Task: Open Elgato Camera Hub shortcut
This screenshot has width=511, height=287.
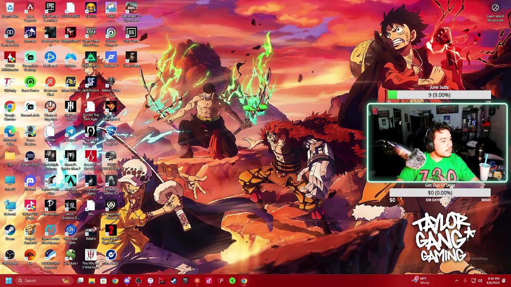Action: (10, 37)
